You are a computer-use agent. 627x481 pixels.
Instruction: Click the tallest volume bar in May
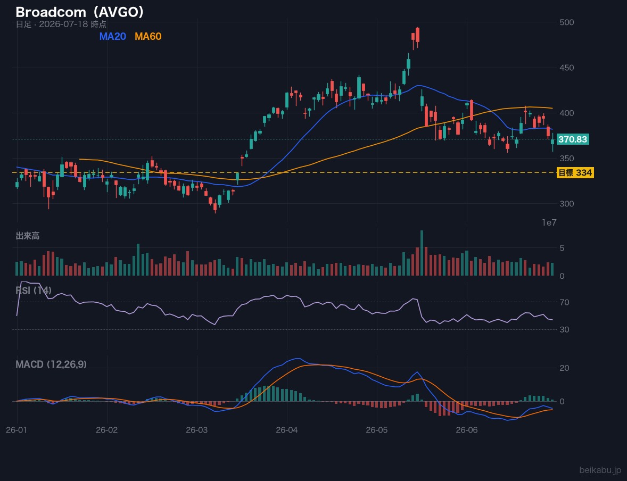422,253
